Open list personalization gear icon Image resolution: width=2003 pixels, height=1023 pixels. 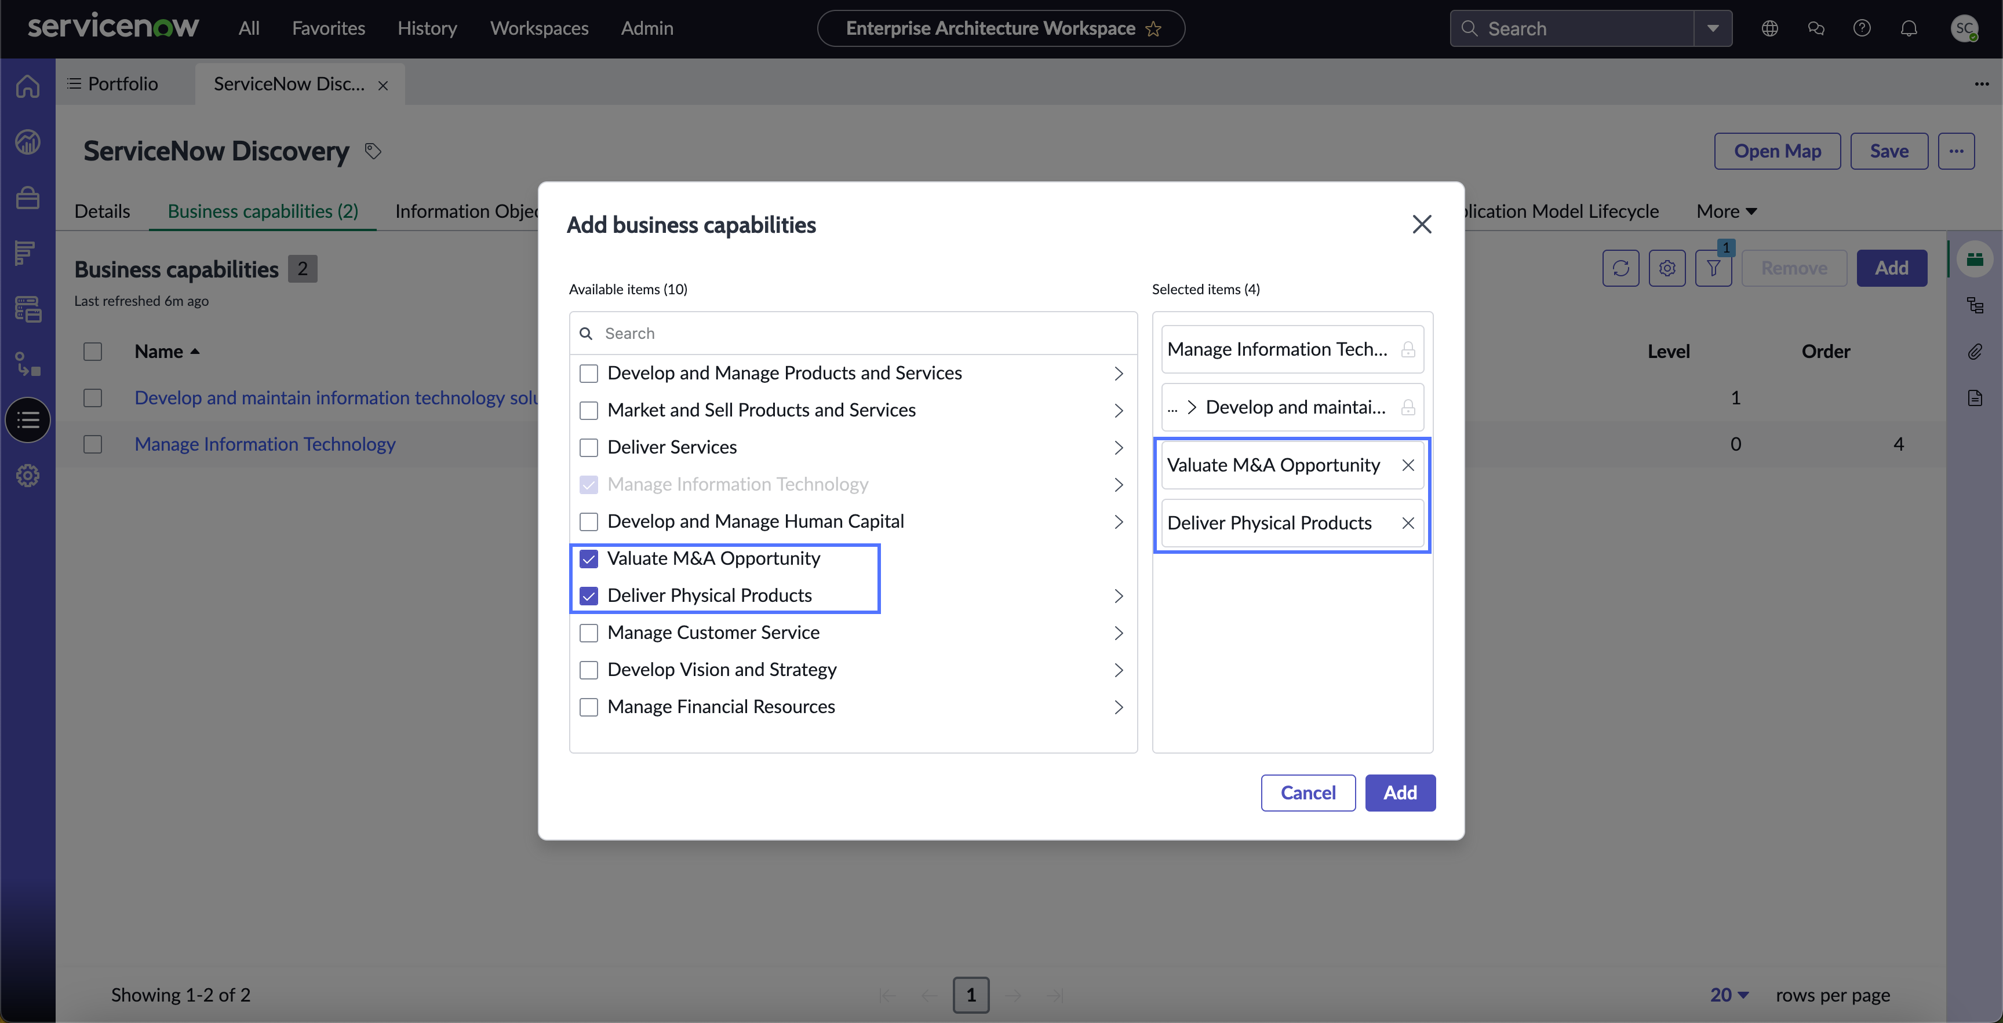point(1667,268)
